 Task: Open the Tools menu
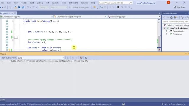64,3
